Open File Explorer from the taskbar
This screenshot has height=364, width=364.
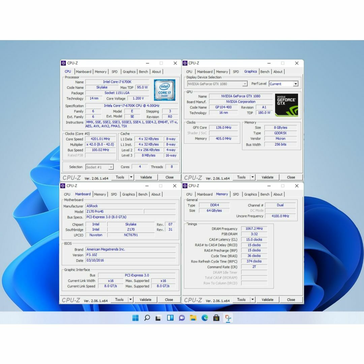click(193, 318)
